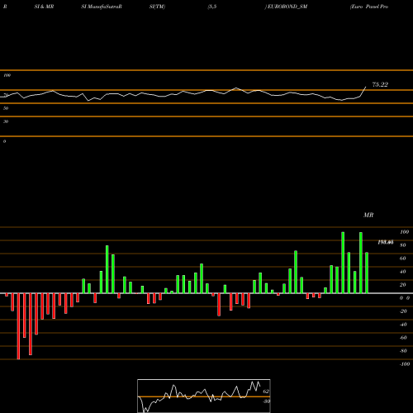
Task: Click the 62 value in mini chart
Action: [266, 392]
